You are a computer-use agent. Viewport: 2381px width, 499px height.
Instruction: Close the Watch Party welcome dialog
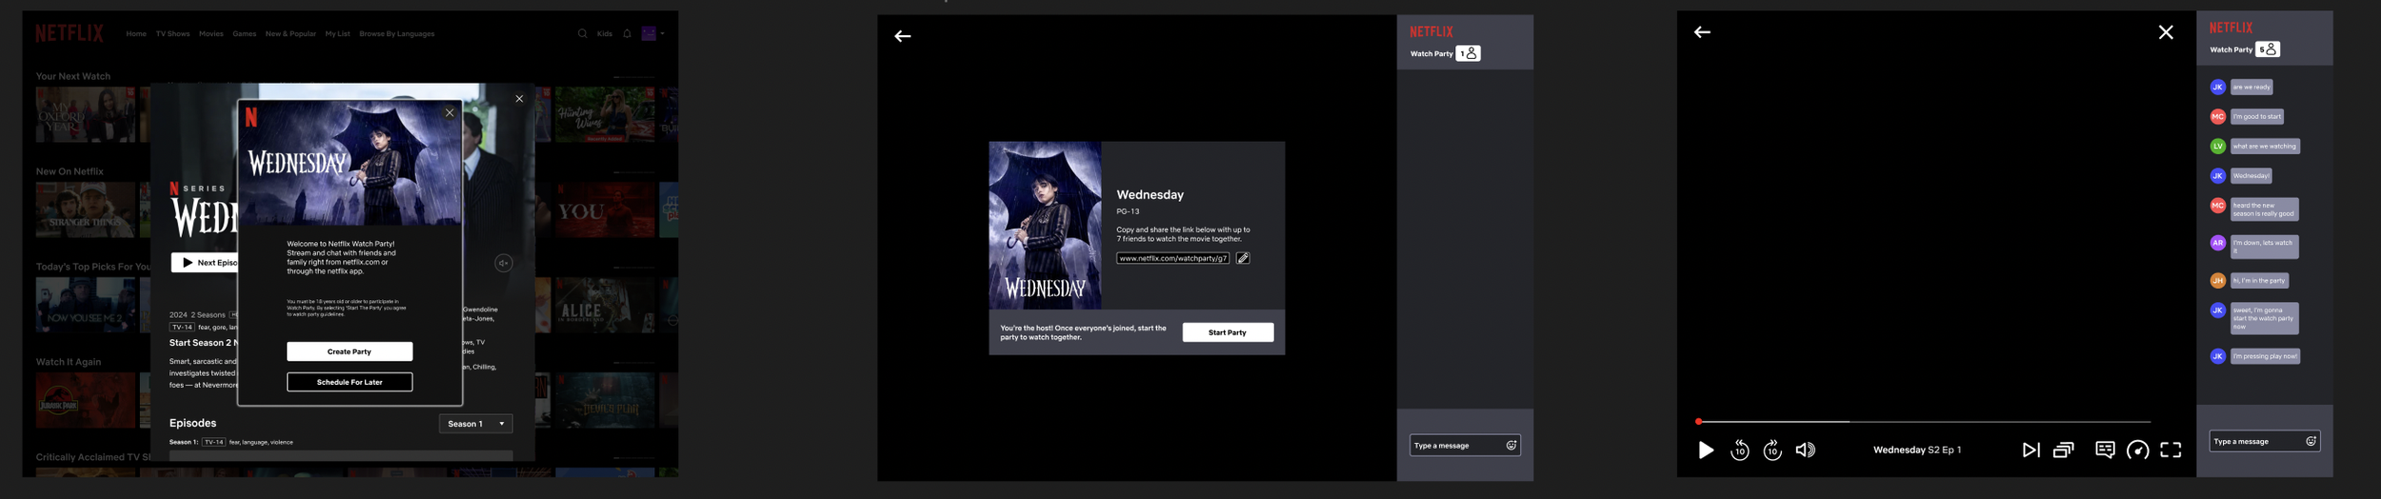coord(450,112)
